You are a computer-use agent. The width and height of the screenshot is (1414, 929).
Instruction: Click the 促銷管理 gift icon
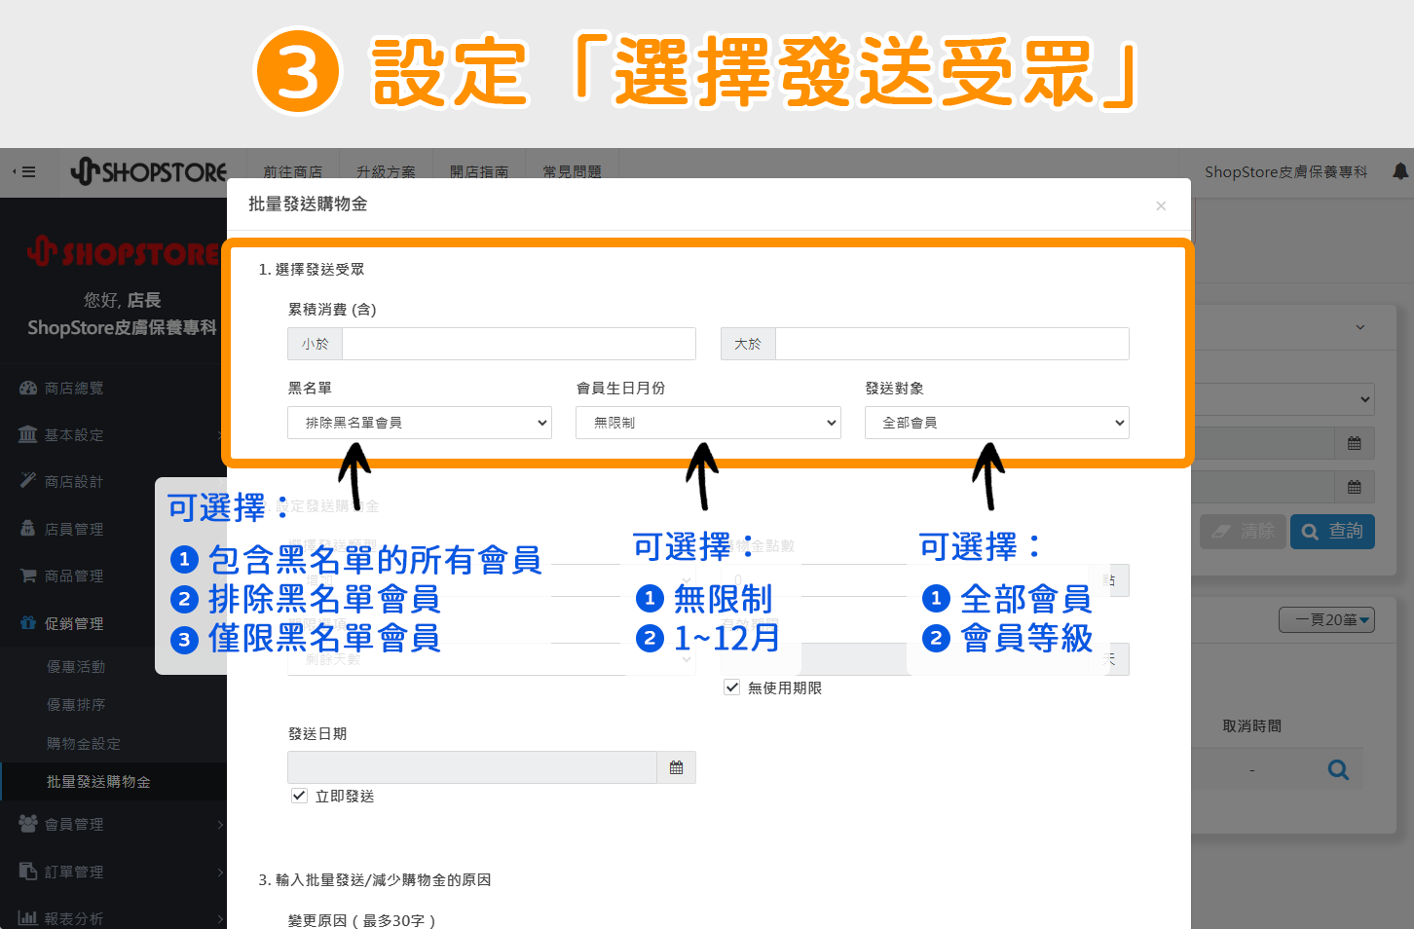(x=28, y=623)
